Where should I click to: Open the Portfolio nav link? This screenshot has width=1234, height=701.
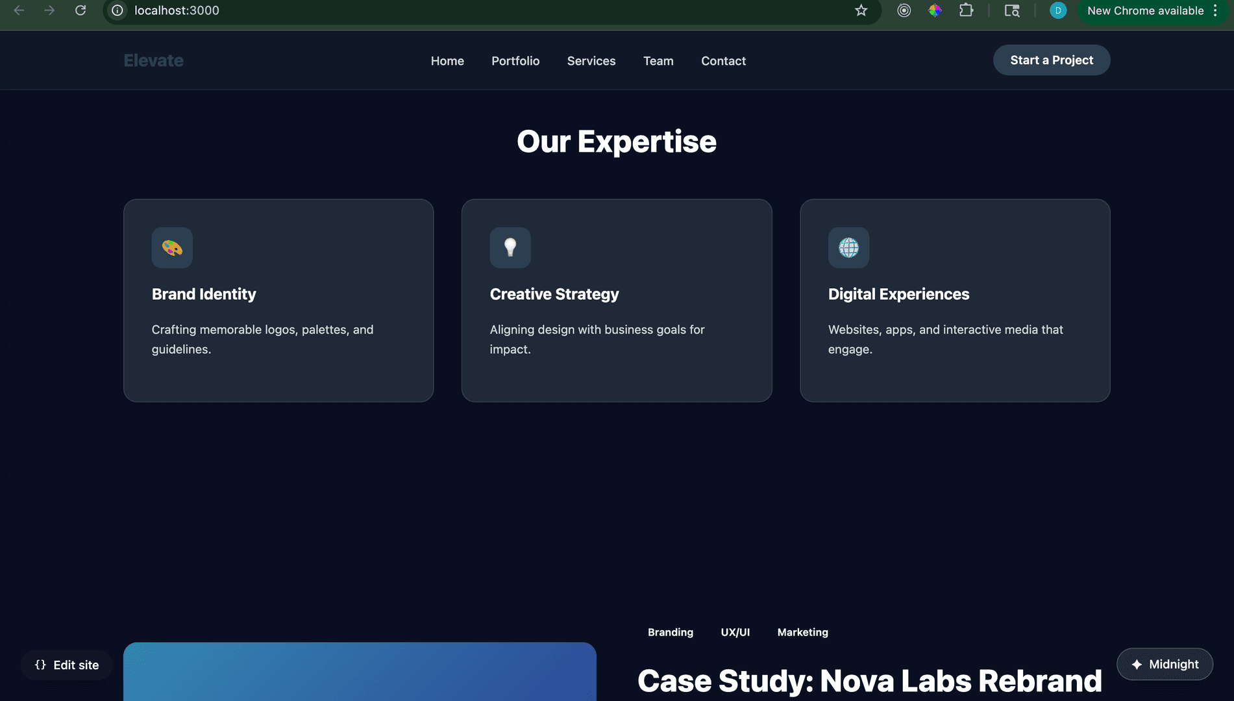(515, 61)
